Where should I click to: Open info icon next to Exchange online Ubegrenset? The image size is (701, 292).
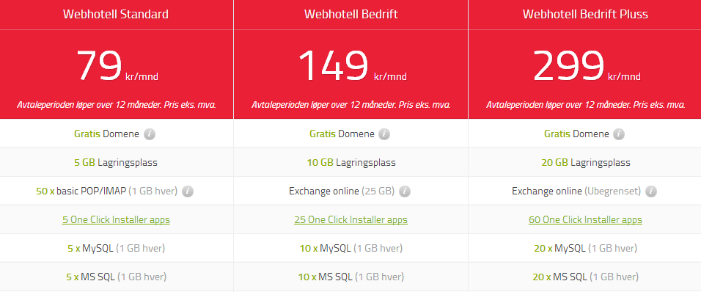point(651,191)
